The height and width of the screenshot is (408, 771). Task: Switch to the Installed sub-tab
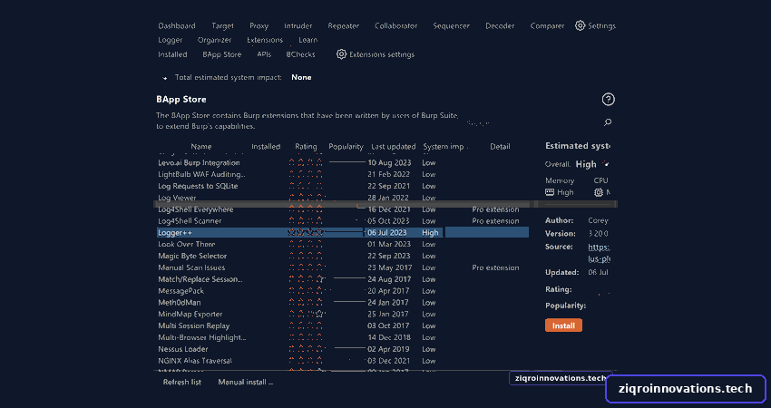[x=172, y=54]
